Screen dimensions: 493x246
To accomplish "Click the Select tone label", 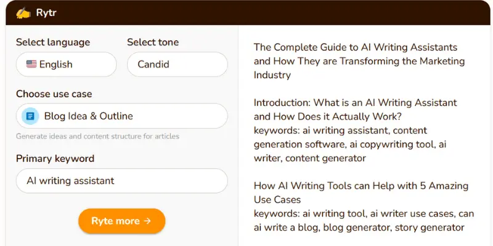I will 153,42.
